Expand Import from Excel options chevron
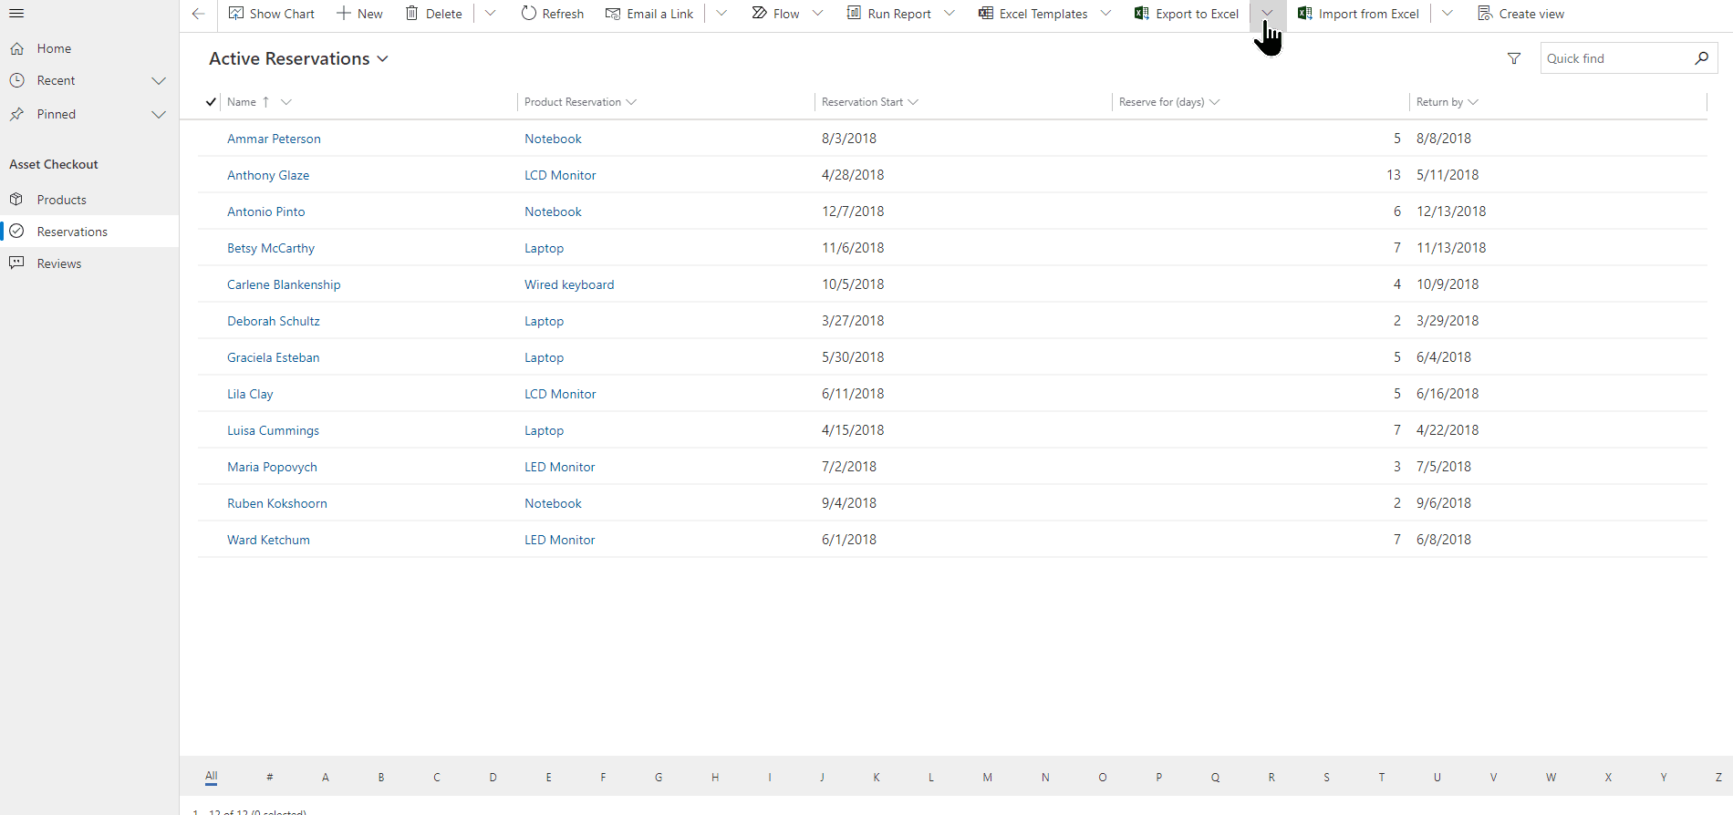This screenshot has height=815, width=1733. pyautogui.click(x=1448, y=14)
